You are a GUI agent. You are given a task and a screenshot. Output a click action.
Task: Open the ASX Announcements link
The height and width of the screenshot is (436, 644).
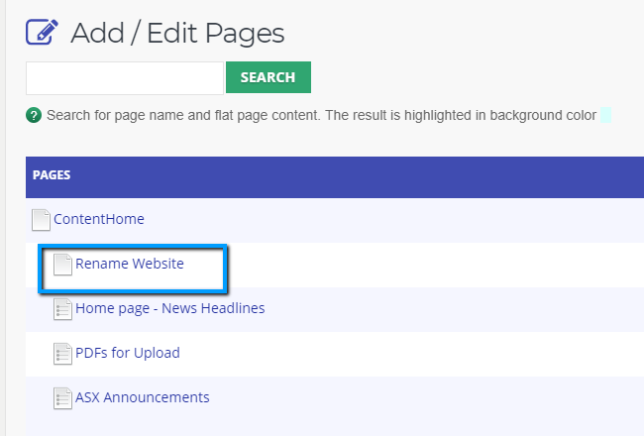(143, 397)
